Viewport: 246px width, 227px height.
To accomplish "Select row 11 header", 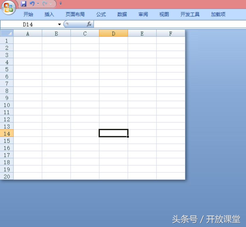I will pos(7,112).
